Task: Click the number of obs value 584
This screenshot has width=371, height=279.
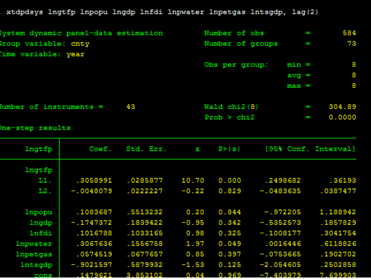Action: [349, 33]
